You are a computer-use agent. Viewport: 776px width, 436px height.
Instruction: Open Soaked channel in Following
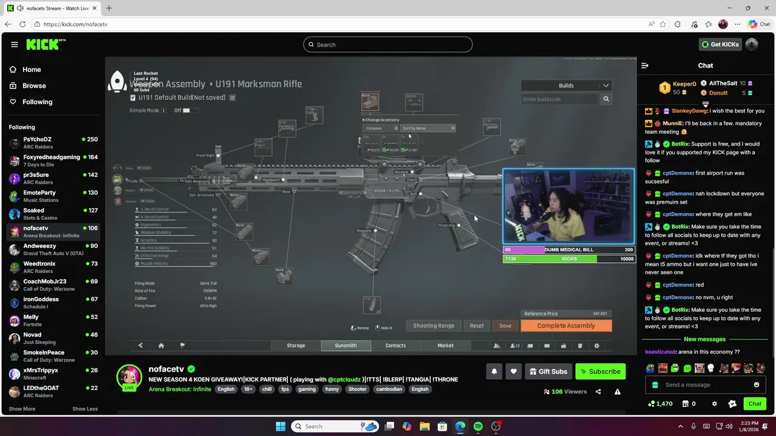click(x=53, y=214)
